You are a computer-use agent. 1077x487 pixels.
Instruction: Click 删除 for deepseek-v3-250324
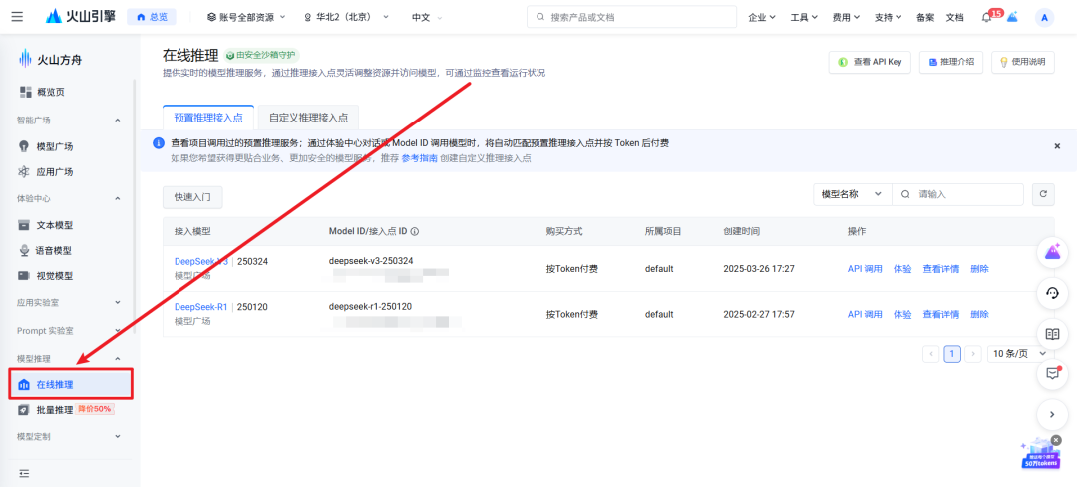pyautogui.click(x=979, y=269)
